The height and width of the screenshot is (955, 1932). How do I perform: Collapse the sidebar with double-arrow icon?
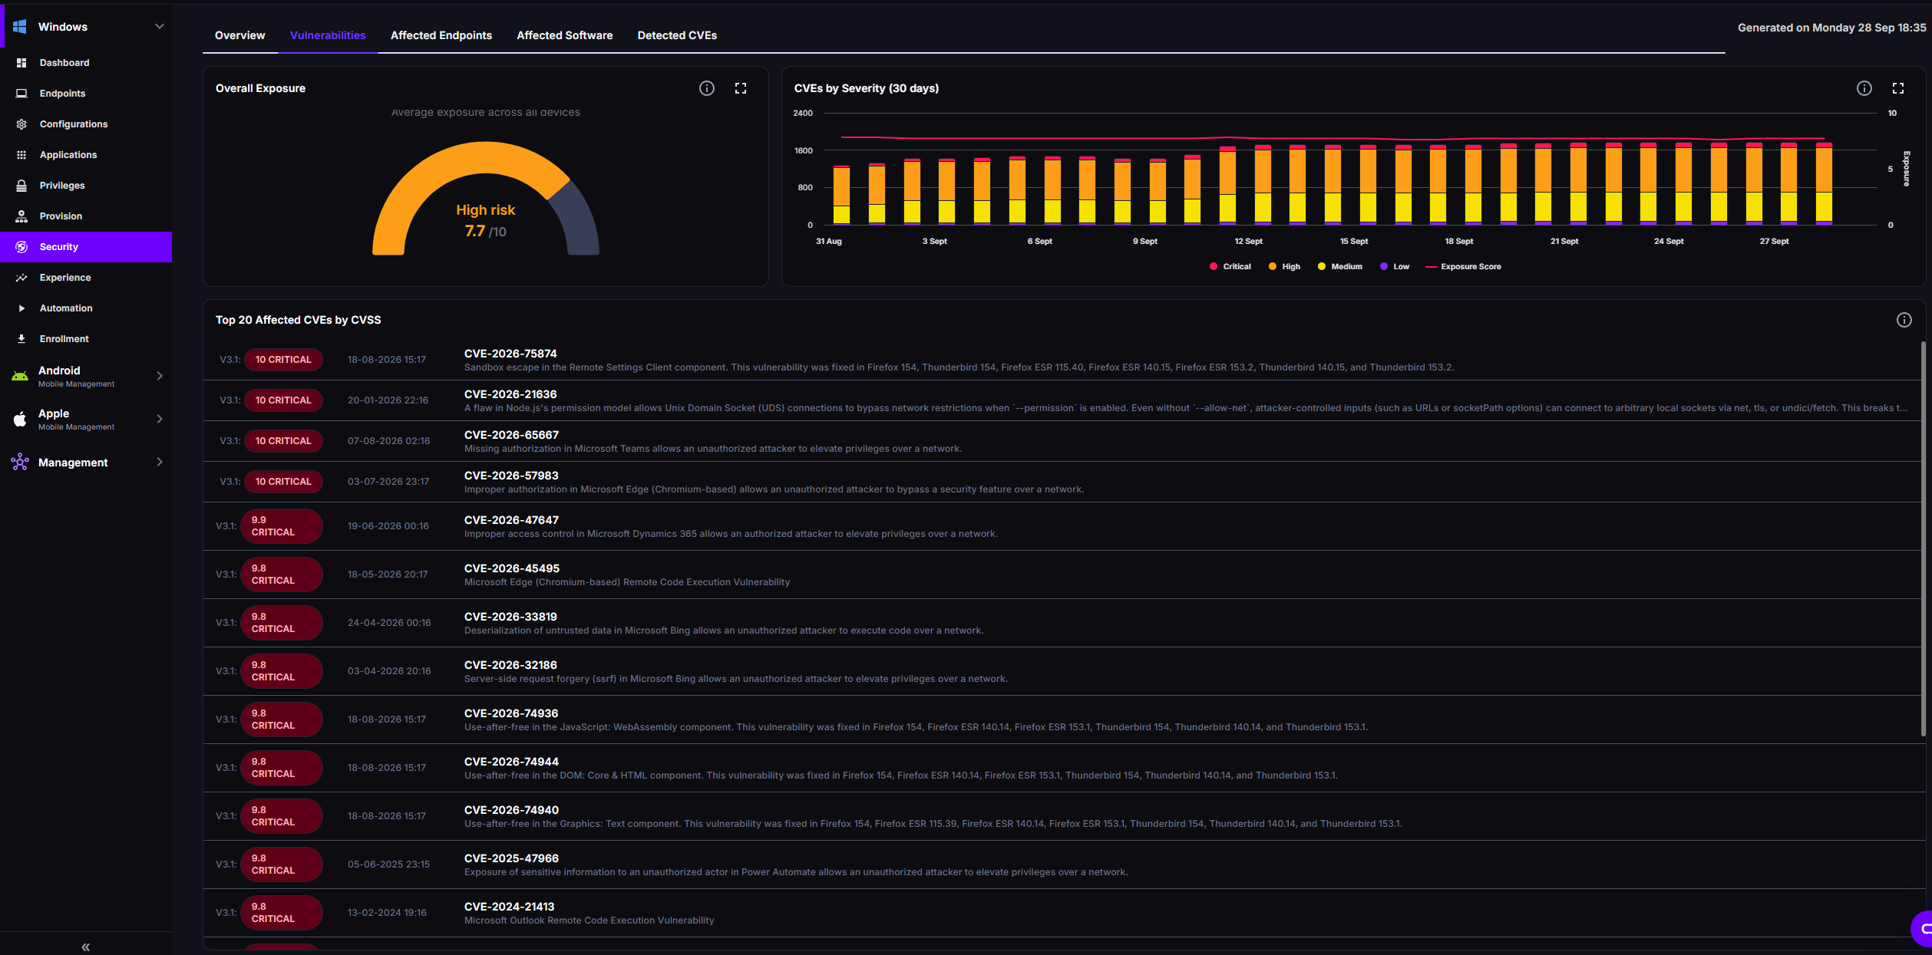click(86, 947)
